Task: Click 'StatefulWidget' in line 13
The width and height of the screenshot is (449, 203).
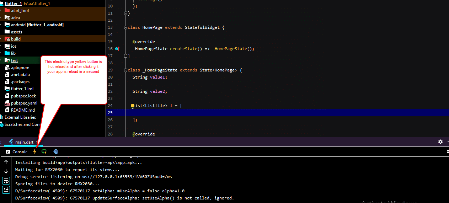Action: tap(202, 27)
